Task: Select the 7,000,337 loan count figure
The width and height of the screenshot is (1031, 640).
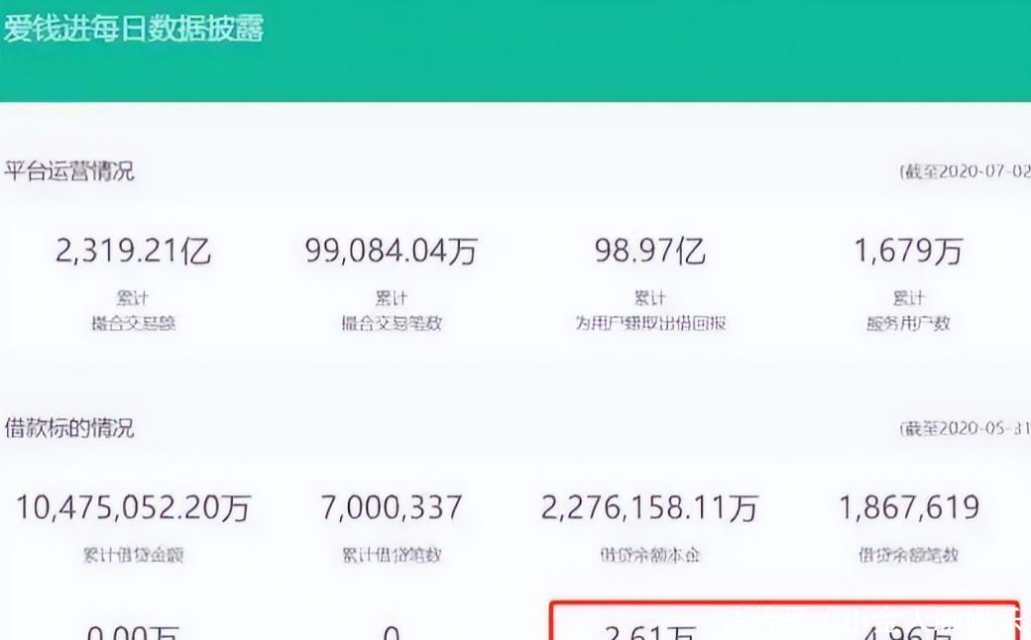Action: [391, 508]
